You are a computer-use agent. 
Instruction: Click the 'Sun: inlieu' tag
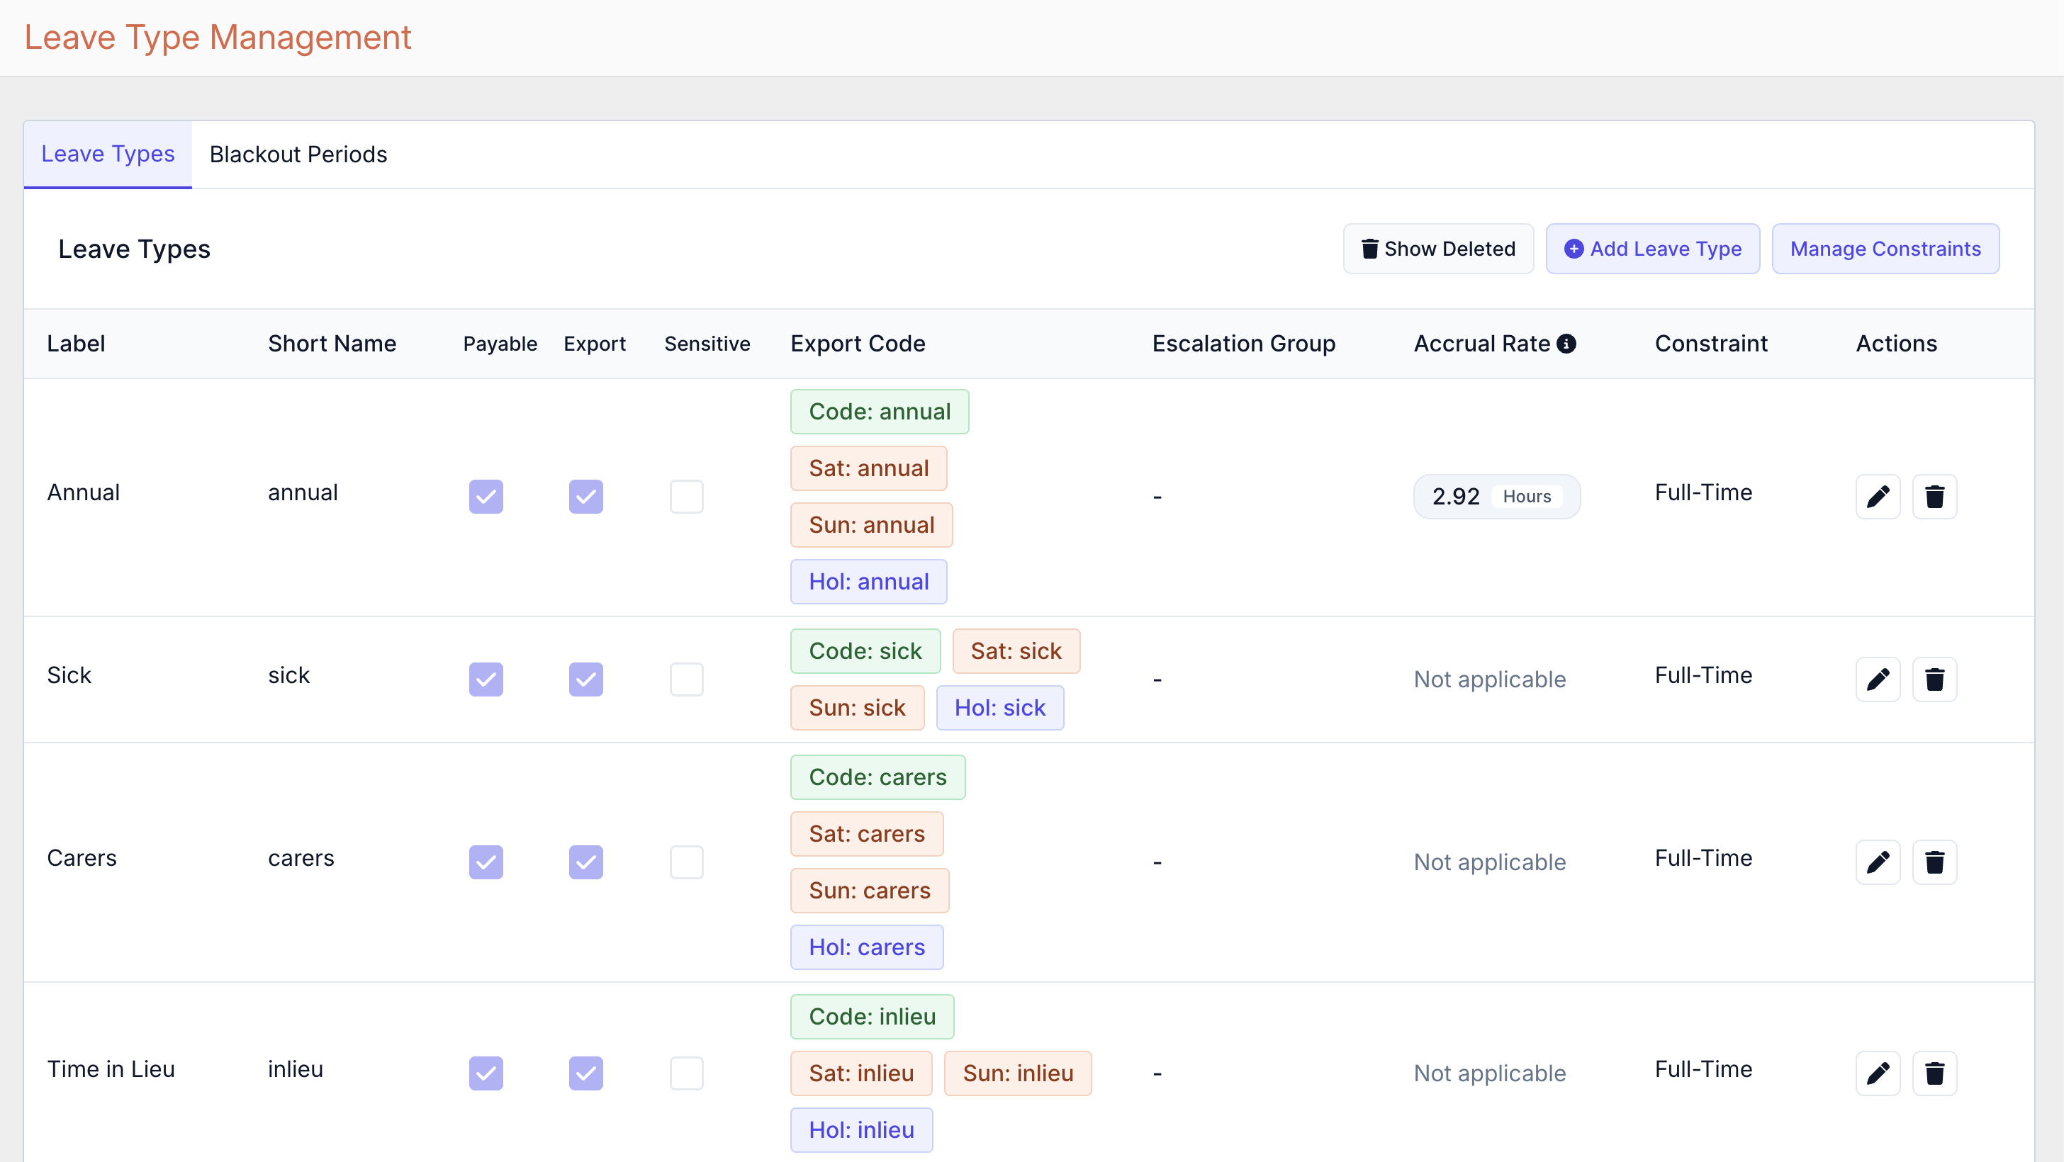1018,1073
